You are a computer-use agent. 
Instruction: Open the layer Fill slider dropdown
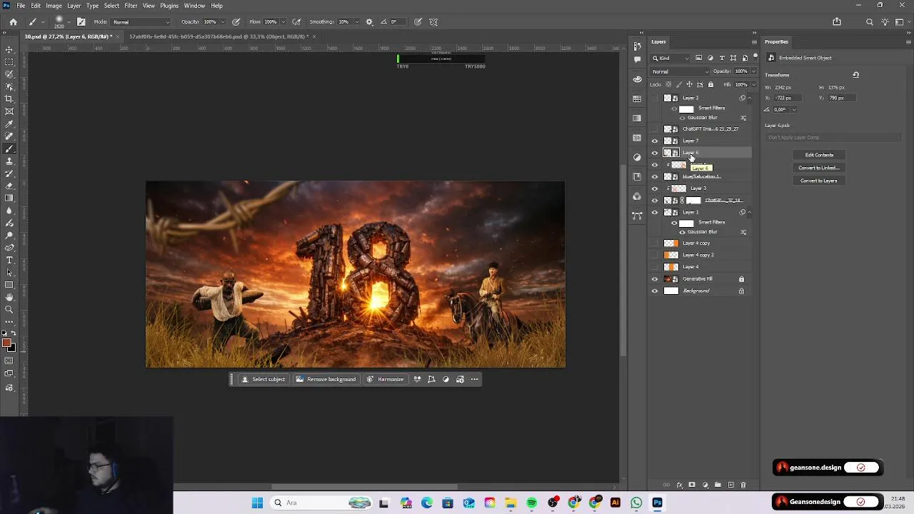coord(753,84)
